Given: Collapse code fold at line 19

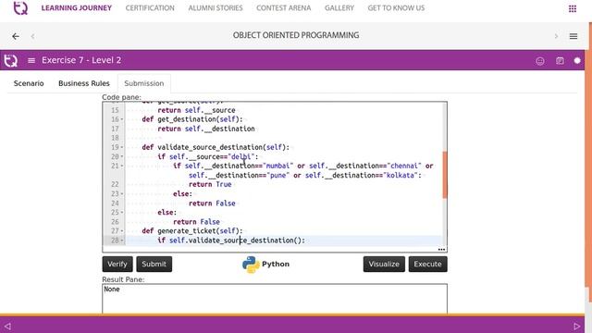Looking at the screenshot, I should (x=122, y=147).
